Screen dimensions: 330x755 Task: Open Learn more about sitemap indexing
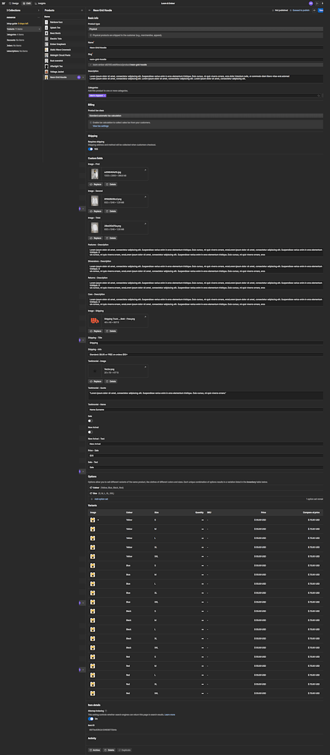coord(170,715)
